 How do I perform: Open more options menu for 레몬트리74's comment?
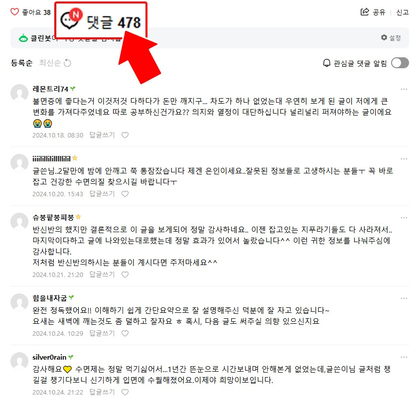tap(404, 89)
